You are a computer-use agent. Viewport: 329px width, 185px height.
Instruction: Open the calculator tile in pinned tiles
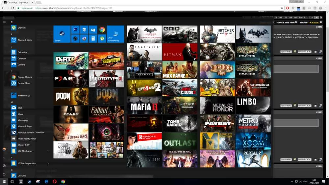click(93, 38)
